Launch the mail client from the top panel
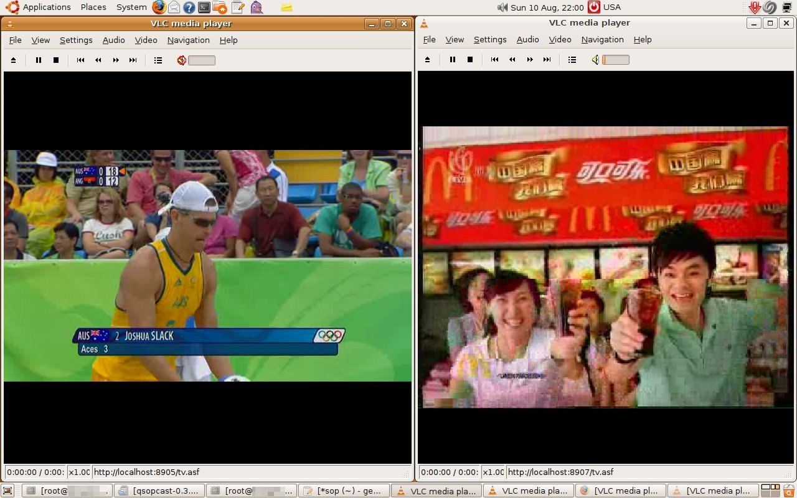797x498 pixels. tap(174, 7)
